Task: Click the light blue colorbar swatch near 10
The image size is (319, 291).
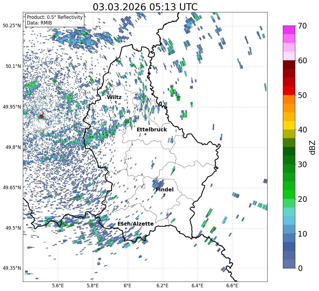Action: pyautogui.click(x=289, y=229)
